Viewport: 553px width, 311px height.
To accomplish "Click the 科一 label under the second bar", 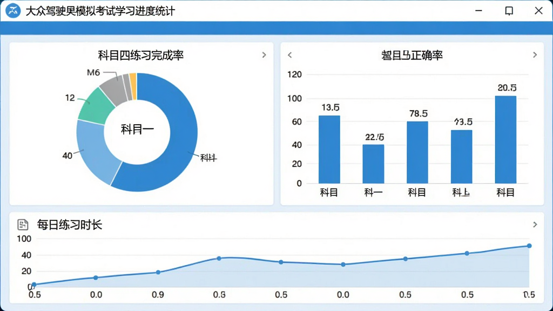I will 373,193.
